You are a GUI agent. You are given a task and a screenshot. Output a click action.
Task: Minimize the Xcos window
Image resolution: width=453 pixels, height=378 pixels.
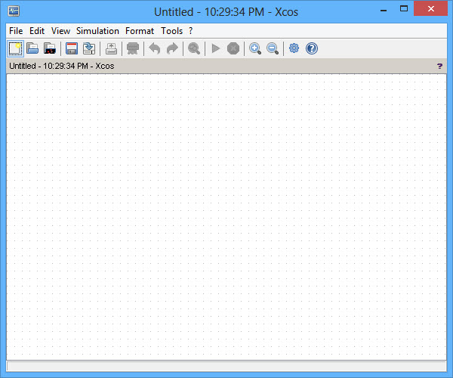(384, 9)
